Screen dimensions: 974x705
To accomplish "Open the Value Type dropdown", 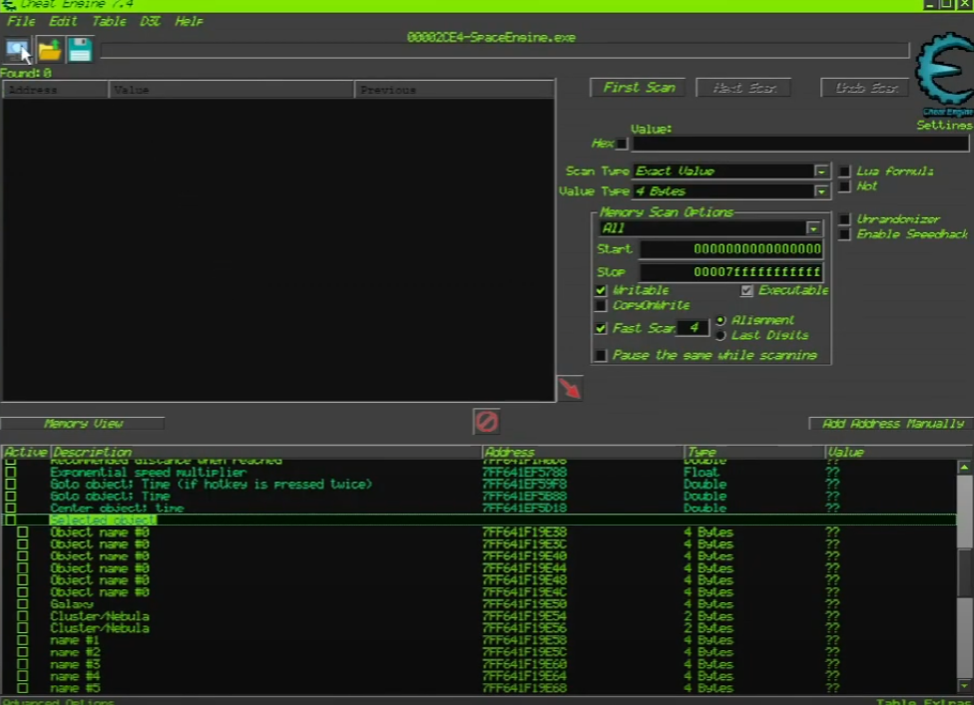I will (821, 191).
